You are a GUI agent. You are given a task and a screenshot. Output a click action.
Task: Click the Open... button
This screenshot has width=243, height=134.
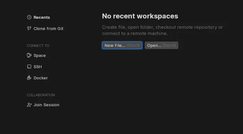pos(161,45)
